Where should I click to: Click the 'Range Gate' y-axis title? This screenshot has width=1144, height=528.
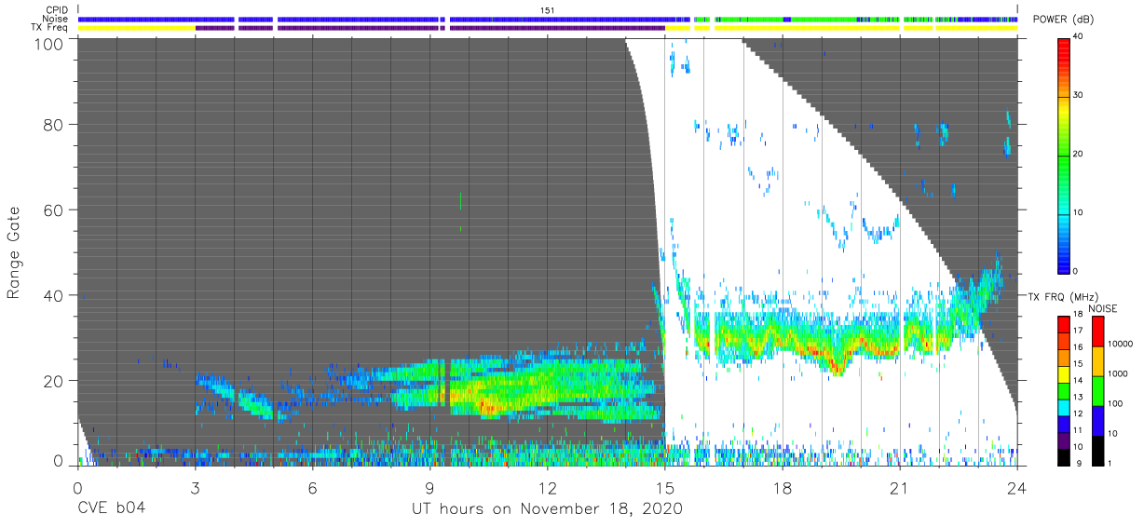point(14,251)
